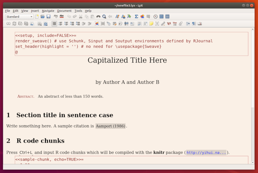Open the update other formats dropdown

[x=45, y=24]
